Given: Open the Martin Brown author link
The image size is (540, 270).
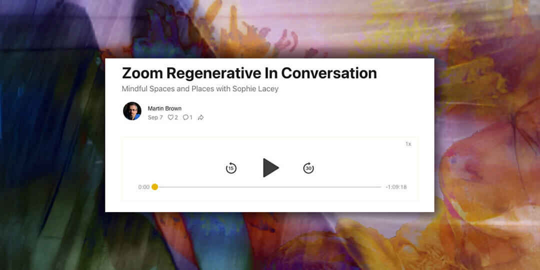Looking at the screenshot, I should coord(164,108).
